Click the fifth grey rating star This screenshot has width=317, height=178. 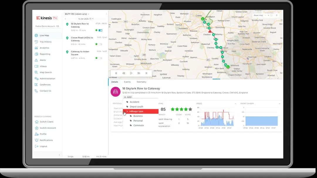click(x=190, y=109)
